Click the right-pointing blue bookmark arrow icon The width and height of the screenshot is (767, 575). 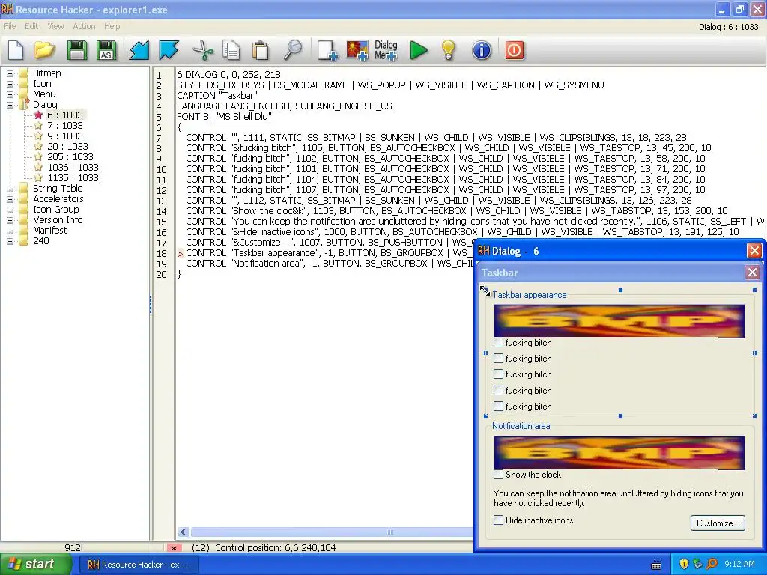click(169, 50)
